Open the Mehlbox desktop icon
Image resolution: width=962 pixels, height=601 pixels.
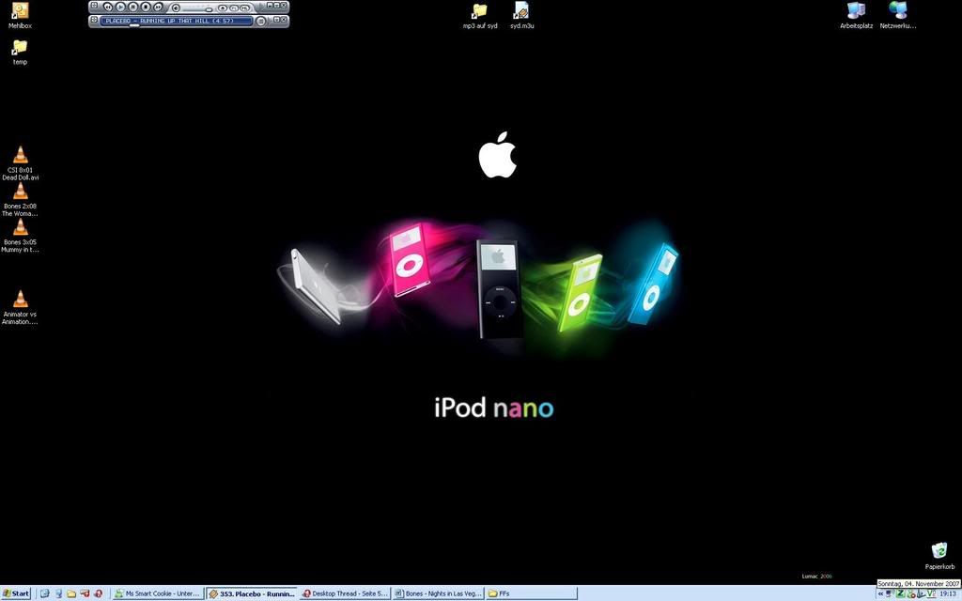20,11
